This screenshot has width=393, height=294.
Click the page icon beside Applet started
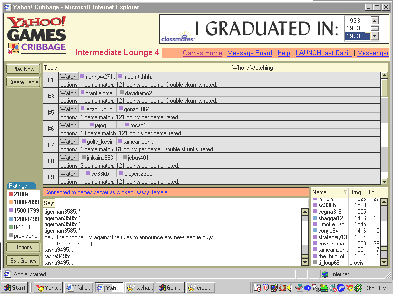7,274
